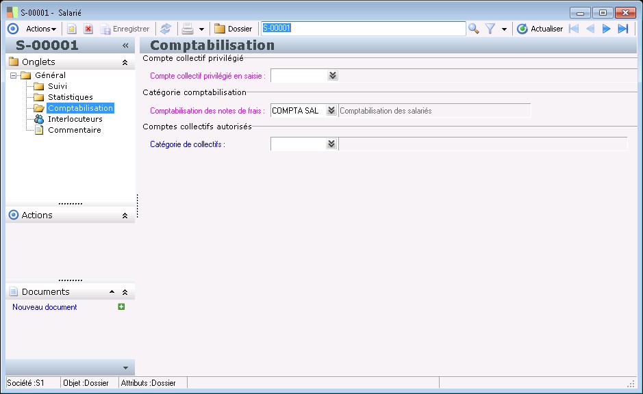Click the Actualiser refresh button
This screenshot has width=643, height=394.
[540, 29]
